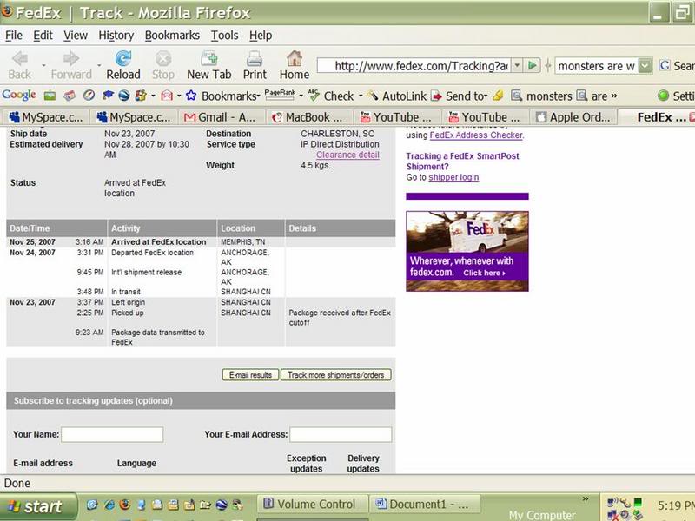Screen dimensions: 695x521
Task: Switch to the first MySpace tab
Action: pos(47,117)
